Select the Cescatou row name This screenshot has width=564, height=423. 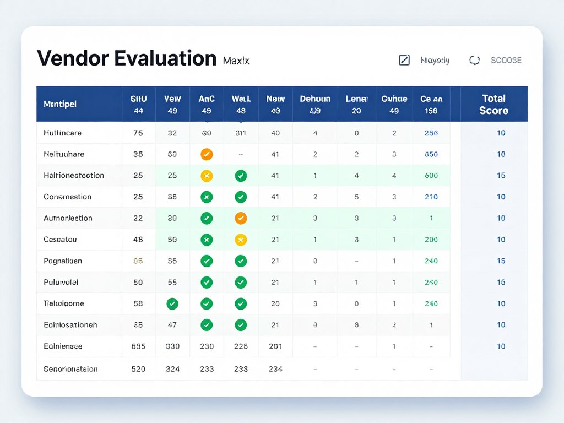pyautogui.click(x=60, y=240)
